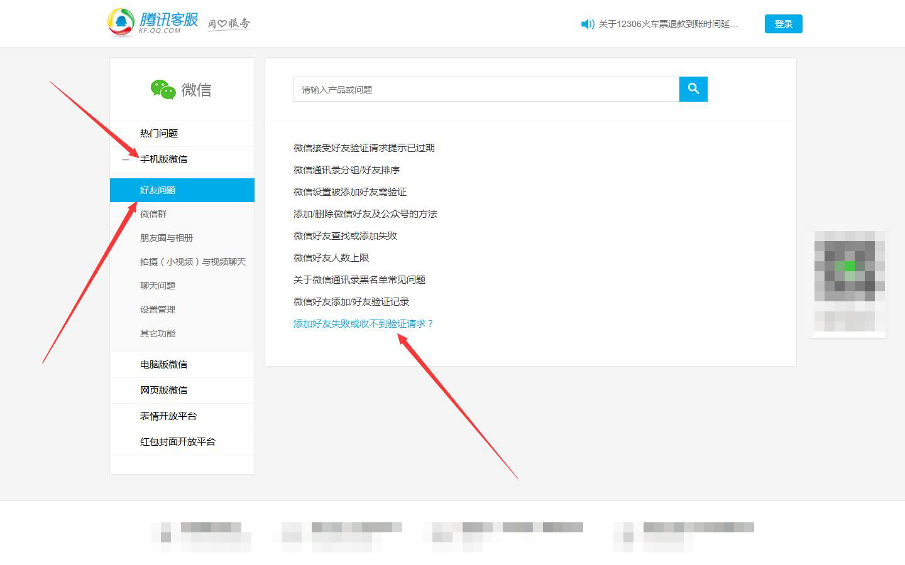Viewport: 905px width, 565px height.
Task: Open 热门问题 in the sidebar
Action: 159,134
